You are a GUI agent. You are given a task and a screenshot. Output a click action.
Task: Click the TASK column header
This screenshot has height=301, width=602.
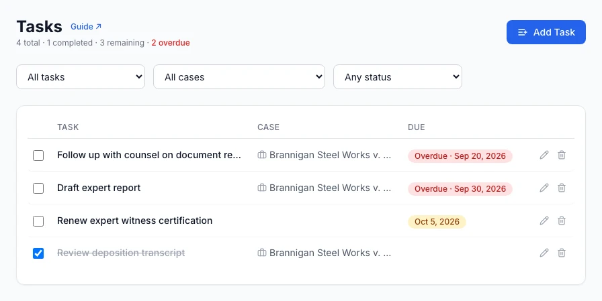pos(68,127)
